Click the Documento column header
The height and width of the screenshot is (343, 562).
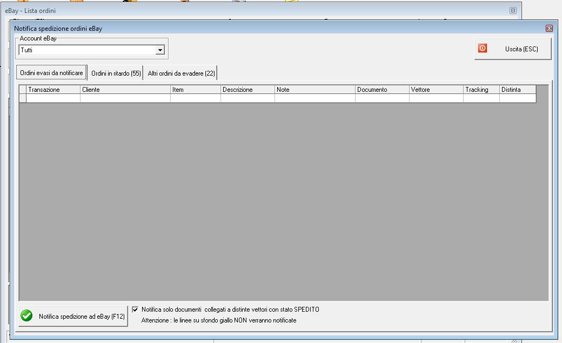click(382, 90)
